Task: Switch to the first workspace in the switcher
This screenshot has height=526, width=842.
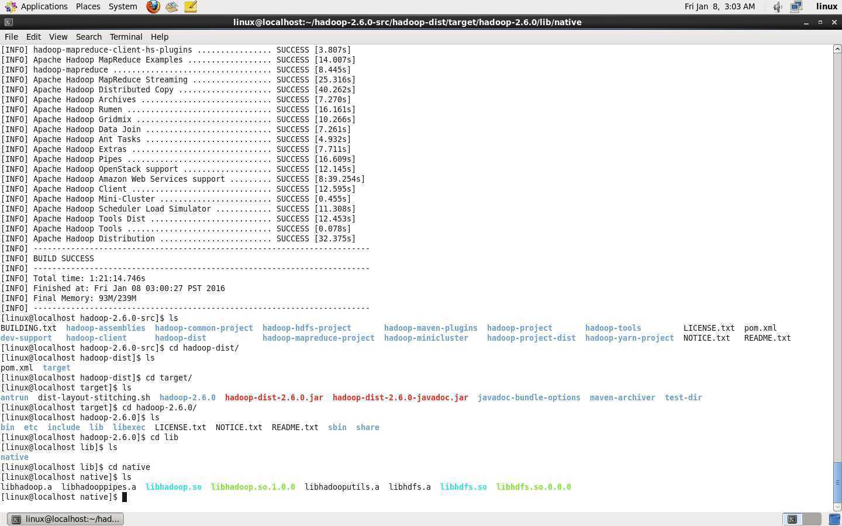Action: [x=792, y=519]
